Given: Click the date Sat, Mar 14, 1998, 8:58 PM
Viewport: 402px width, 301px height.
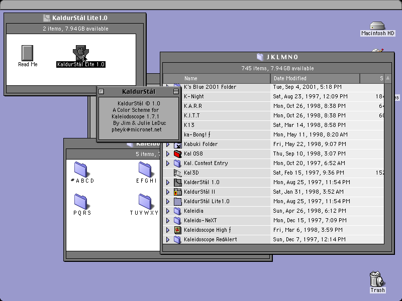Looking at the screenshot, I should (309, 125).
